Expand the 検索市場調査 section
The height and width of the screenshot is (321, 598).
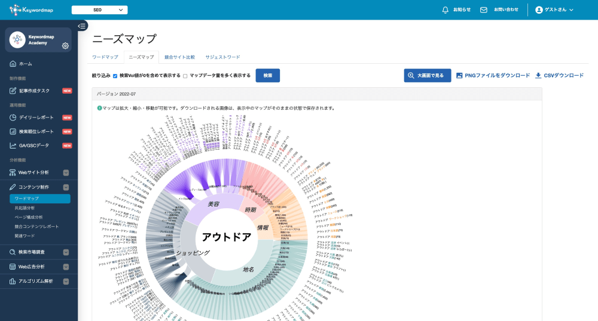point(66,252)
